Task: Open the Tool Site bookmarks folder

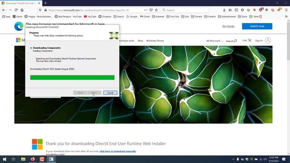Action: pyautogui.click(x=173, y=16)
